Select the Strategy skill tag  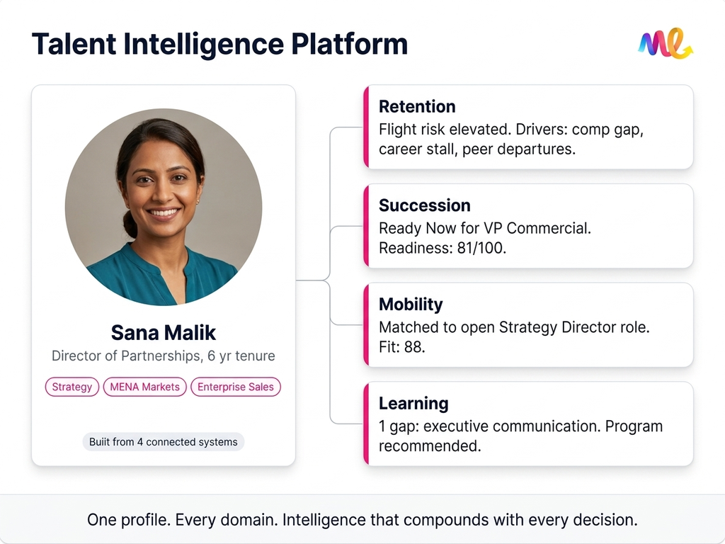72,387
